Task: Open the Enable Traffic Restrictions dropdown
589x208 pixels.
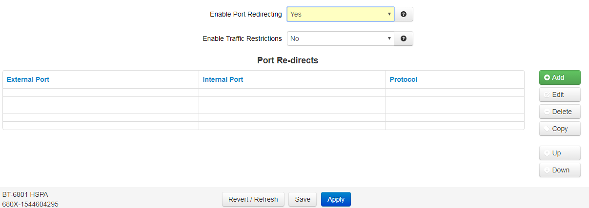Action: point(341,38)
